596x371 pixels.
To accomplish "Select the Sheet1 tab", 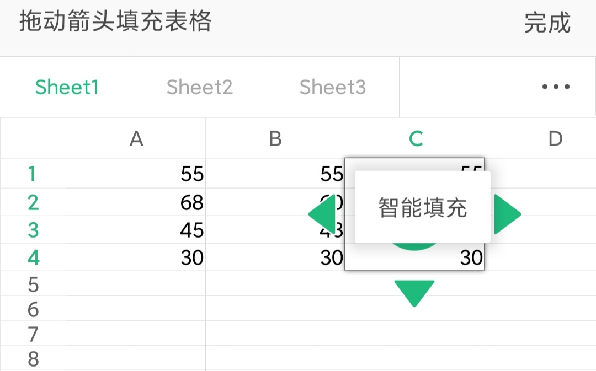I will click(67, 87).
